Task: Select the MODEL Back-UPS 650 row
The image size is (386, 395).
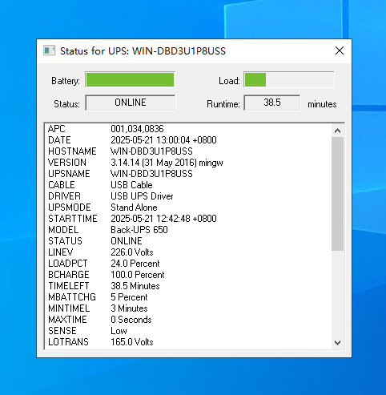Action: (x=188, y=230)
